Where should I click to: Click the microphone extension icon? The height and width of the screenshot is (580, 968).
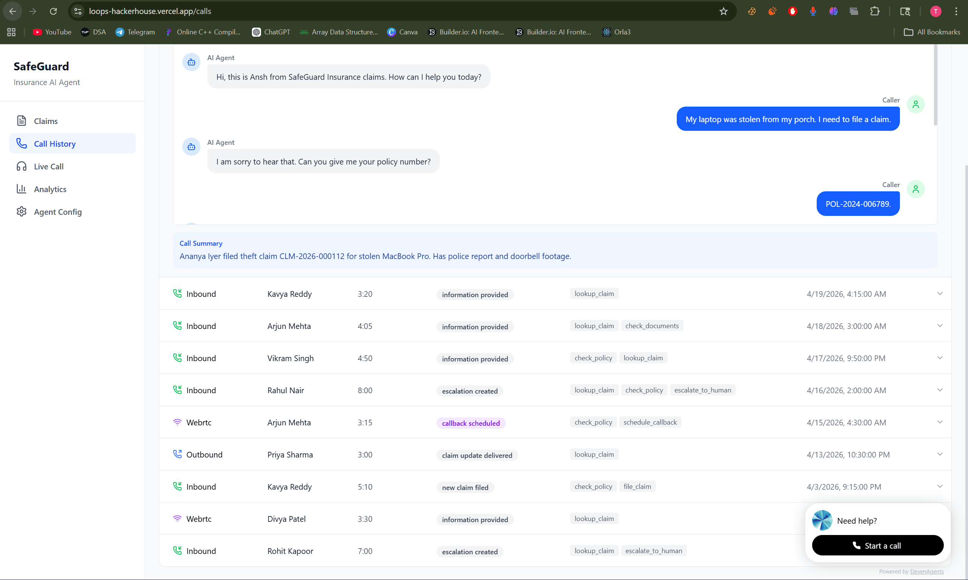[x=813, y=11]
